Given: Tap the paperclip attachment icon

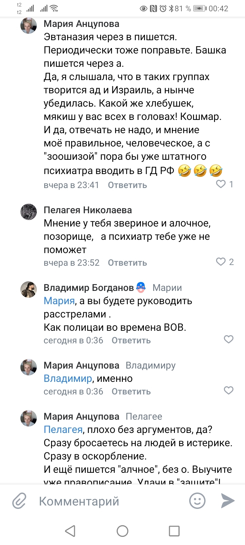Looking at the screenshot, I should pyautogui.click(x=19, y=501).
